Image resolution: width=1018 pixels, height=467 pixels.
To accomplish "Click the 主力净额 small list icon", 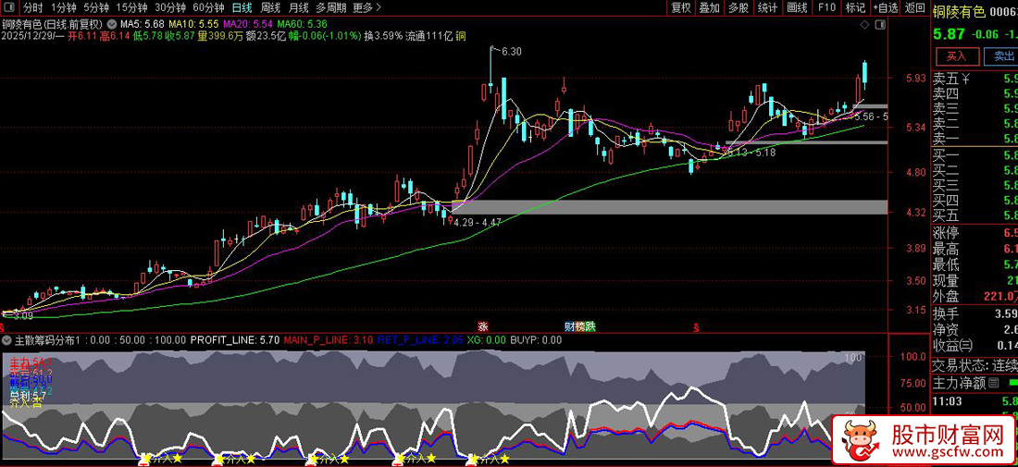I will (x=993, y=383).
